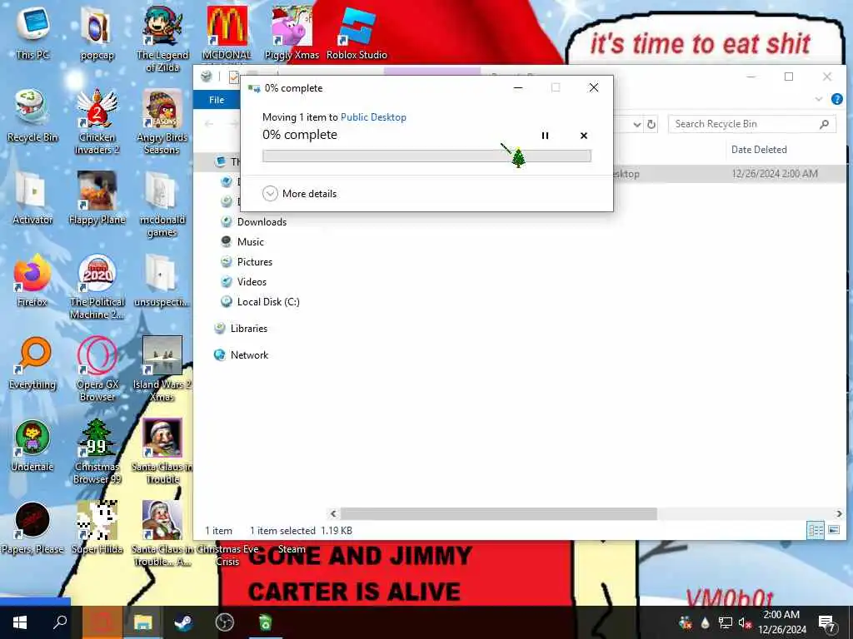Viewport: 853px width, 639px height.
Task: Select Downloads in navigation pane
Action: click(x=262, y=221)
